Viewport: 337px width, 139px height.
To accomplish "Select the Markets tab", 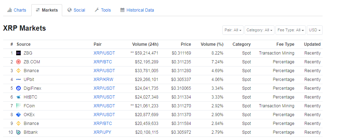I will (x=47, y=10).
